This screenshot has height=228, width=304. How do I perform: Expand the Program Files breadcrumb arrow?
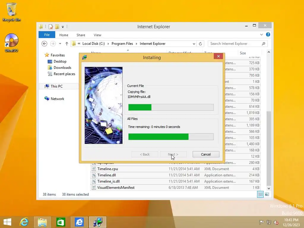point(136,44)
